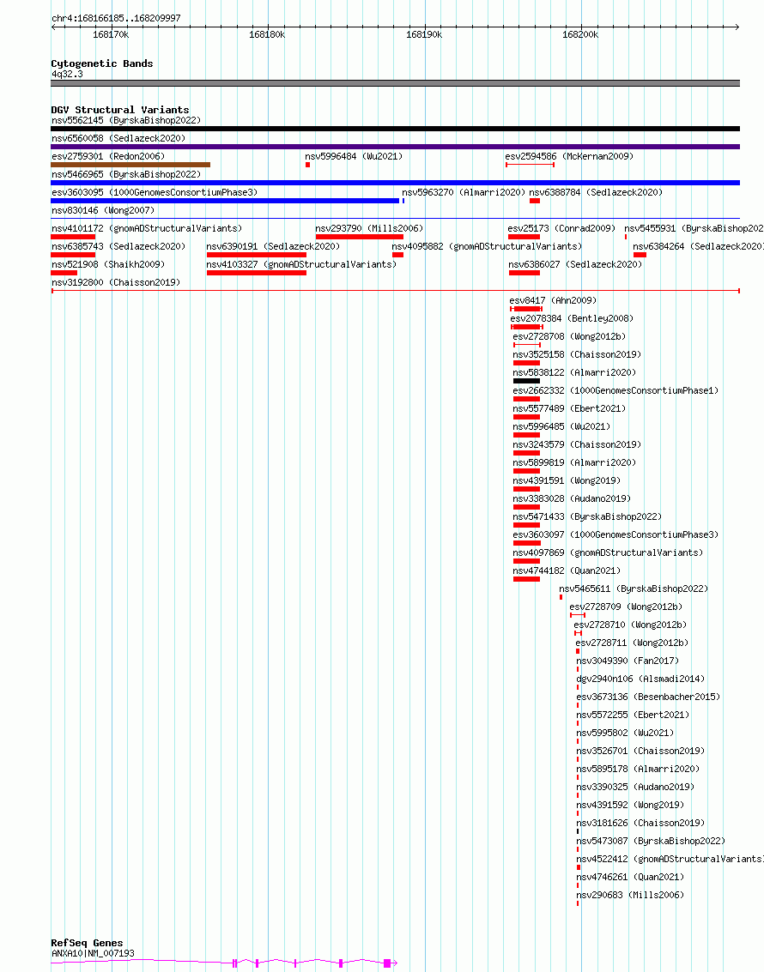Screen dimensions: 764x972
Task: Click nsv3525158 (Chaisson2019) label
Action: pos(577,354)
